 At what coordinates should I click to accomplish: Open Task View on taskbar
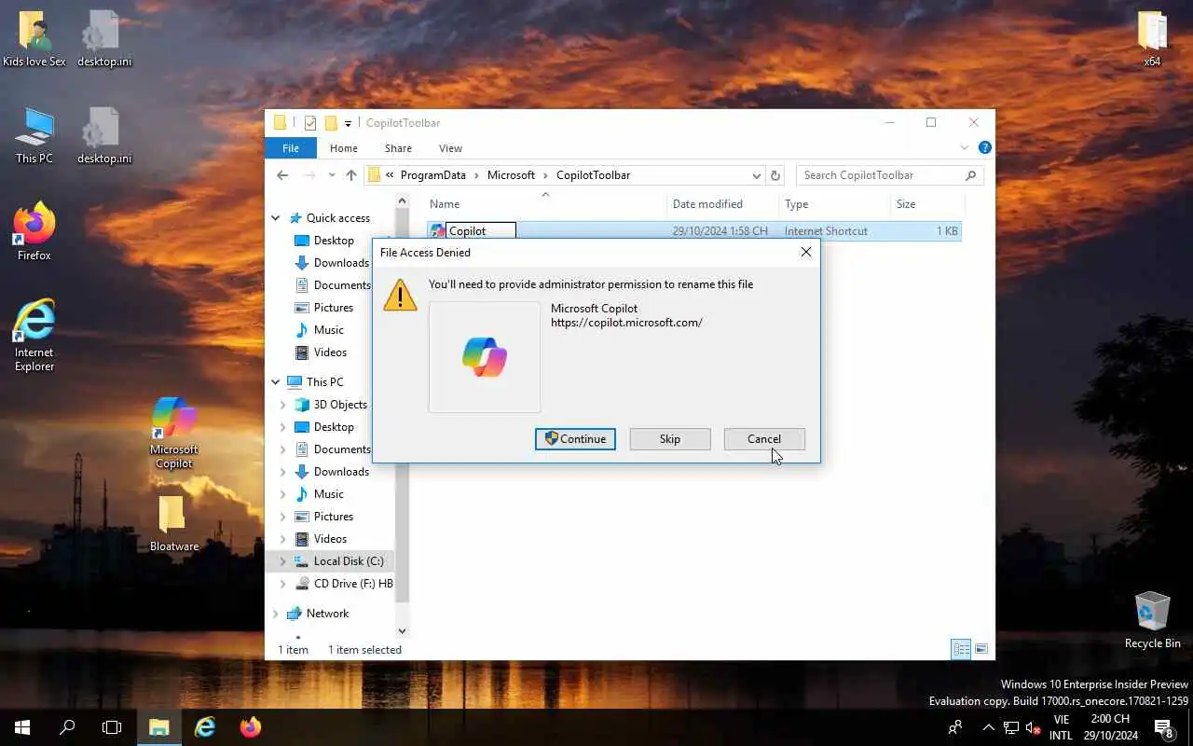pyautogui.click(x=112, y=727)
